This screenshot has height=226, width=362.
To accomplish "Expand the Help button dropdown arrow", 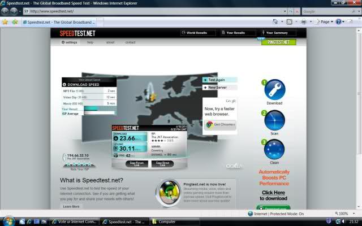I will (343, 21).
